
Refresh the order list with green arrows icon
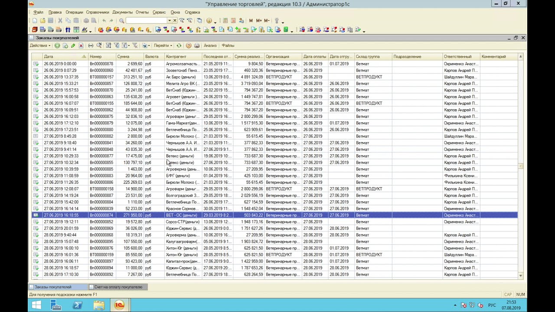pyautogui.click(x=179, y=45)
